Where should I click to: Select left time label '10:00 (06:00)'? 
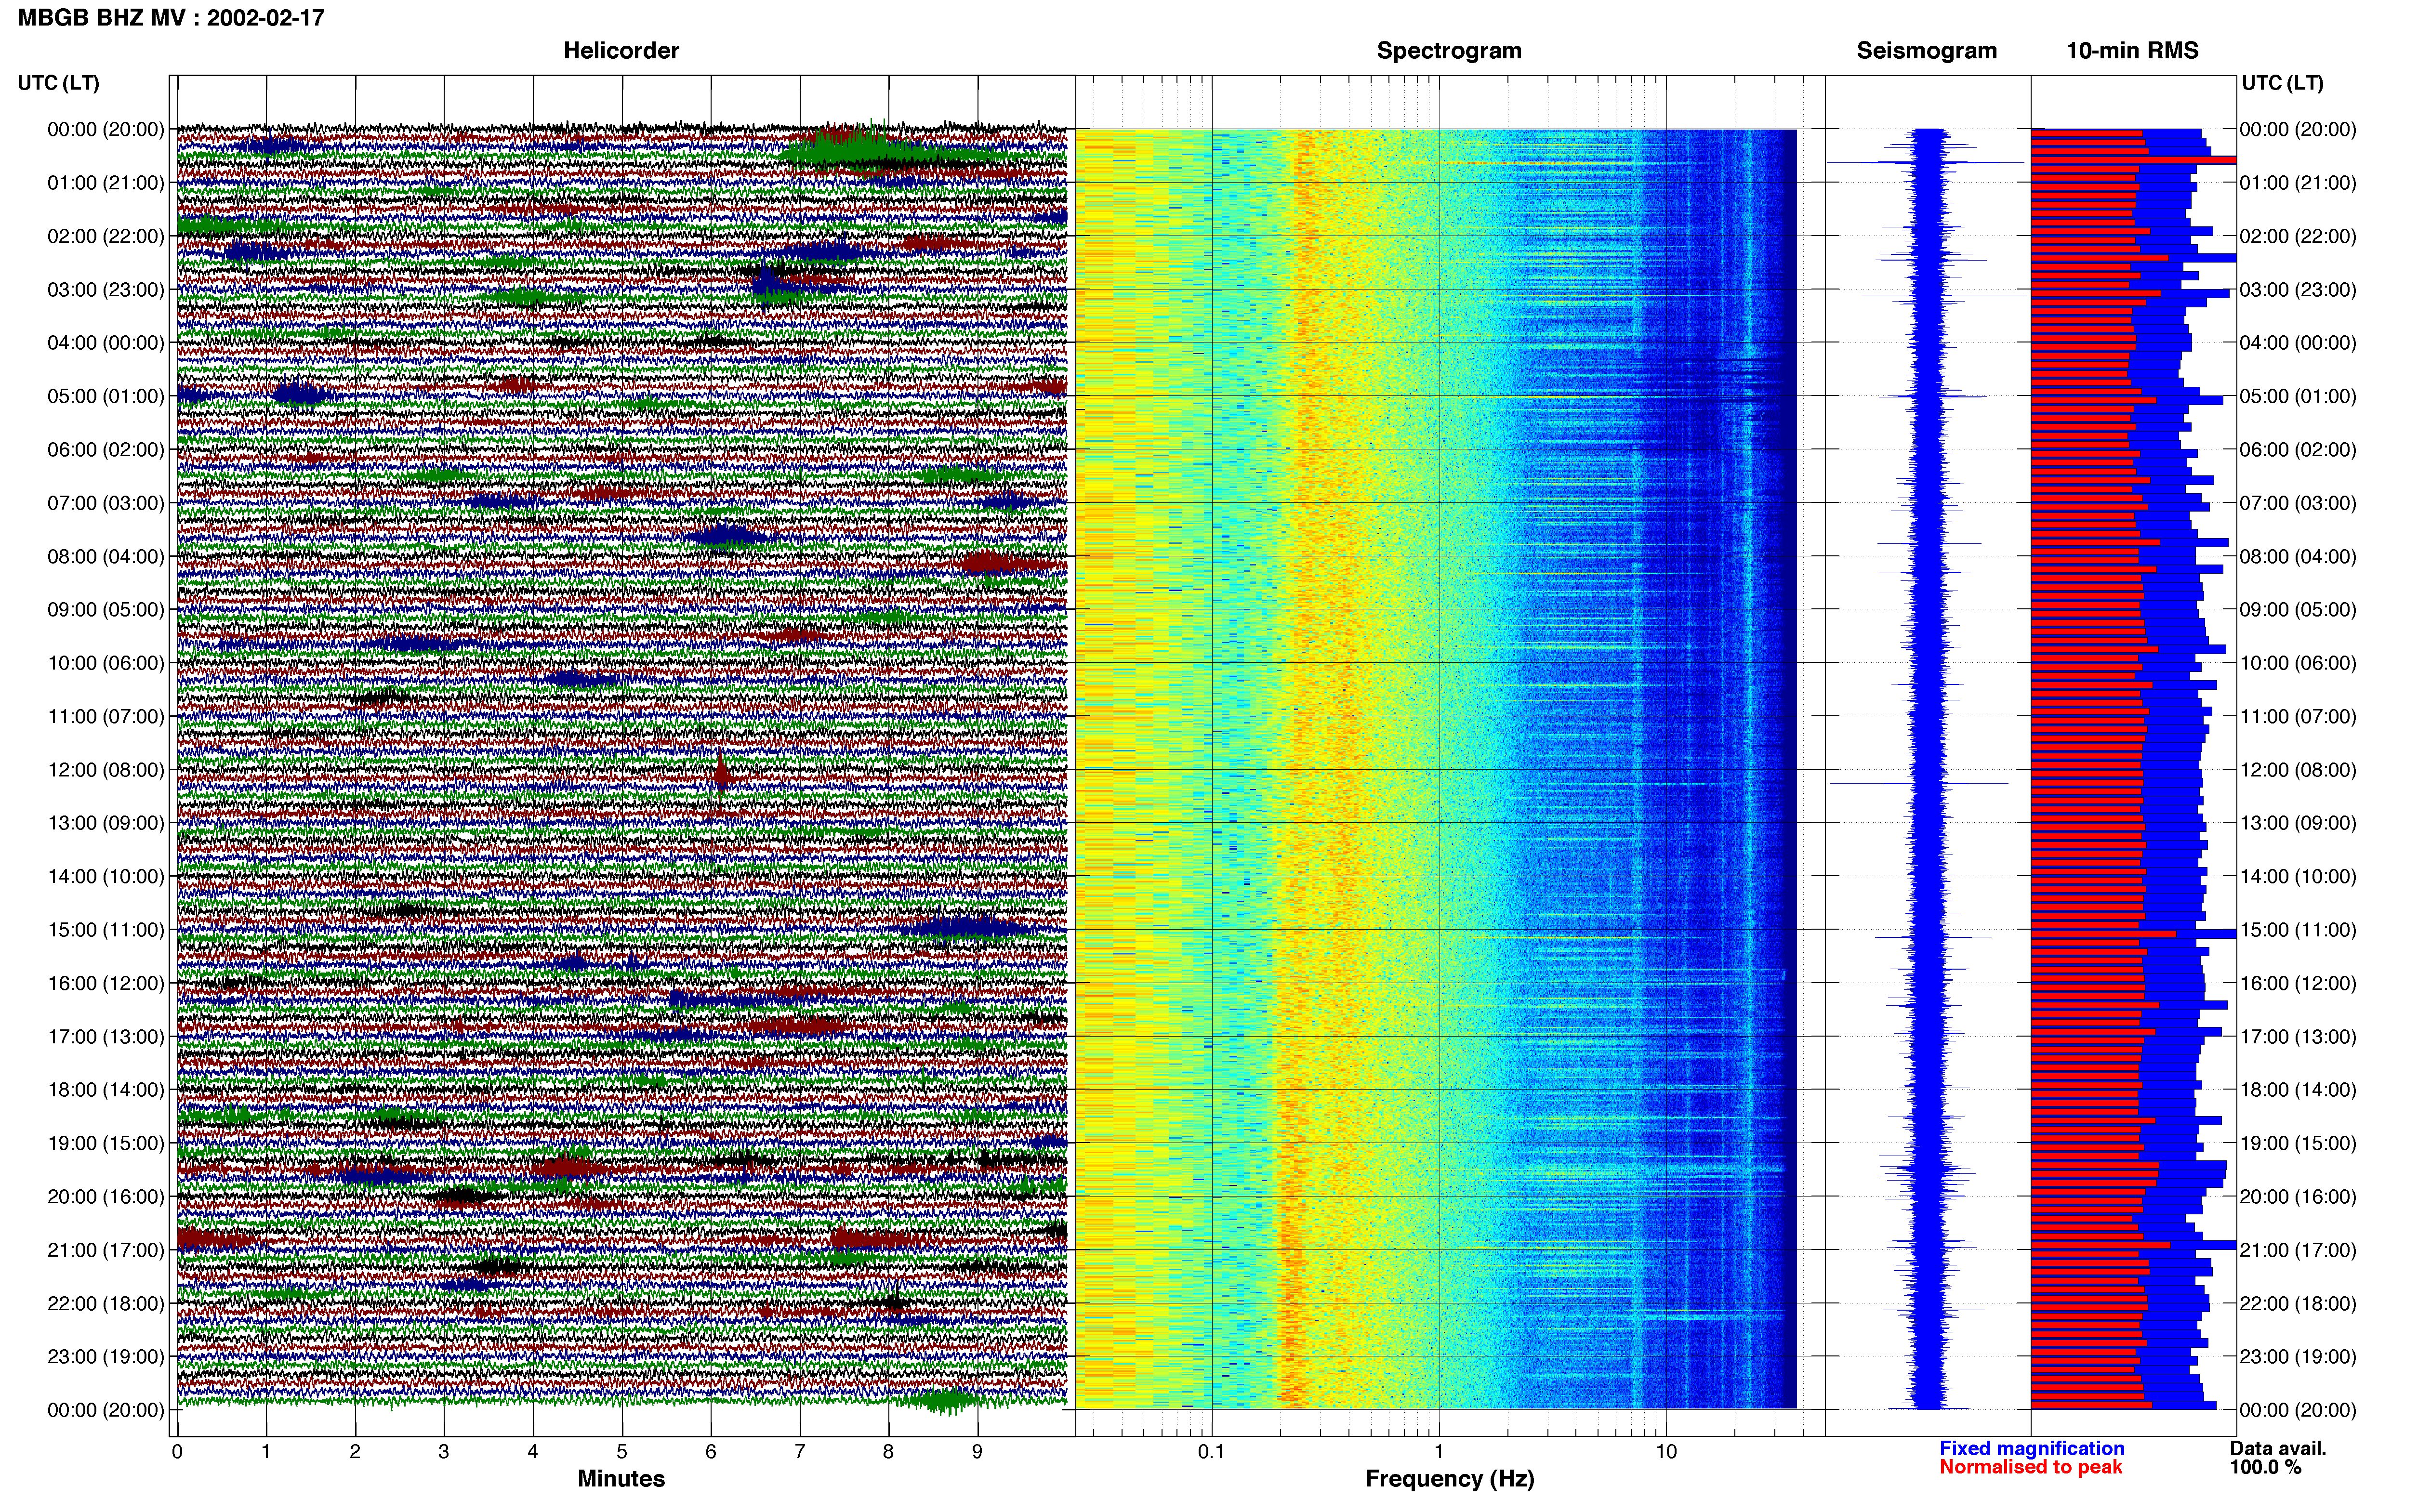pos(106,663)
